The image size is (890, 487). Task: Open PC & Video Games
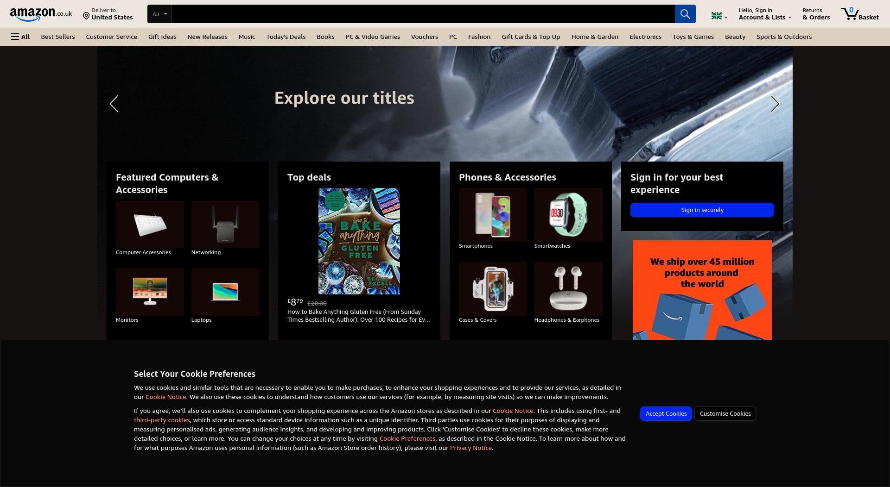(373, 37)
